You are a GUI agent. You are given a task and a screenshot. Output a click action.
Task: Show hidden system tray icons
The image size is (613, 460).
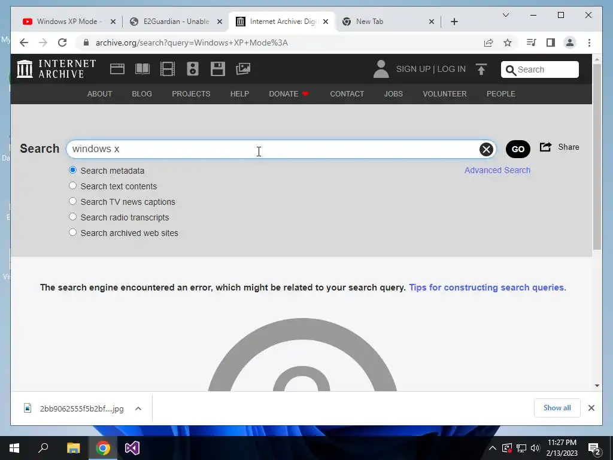(493, 448)
